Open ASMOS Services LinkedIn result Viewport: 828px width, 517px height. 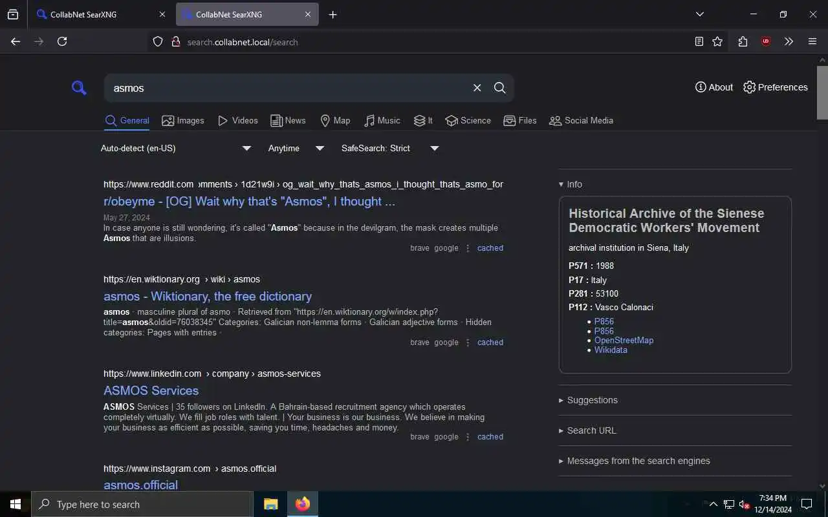151,391
